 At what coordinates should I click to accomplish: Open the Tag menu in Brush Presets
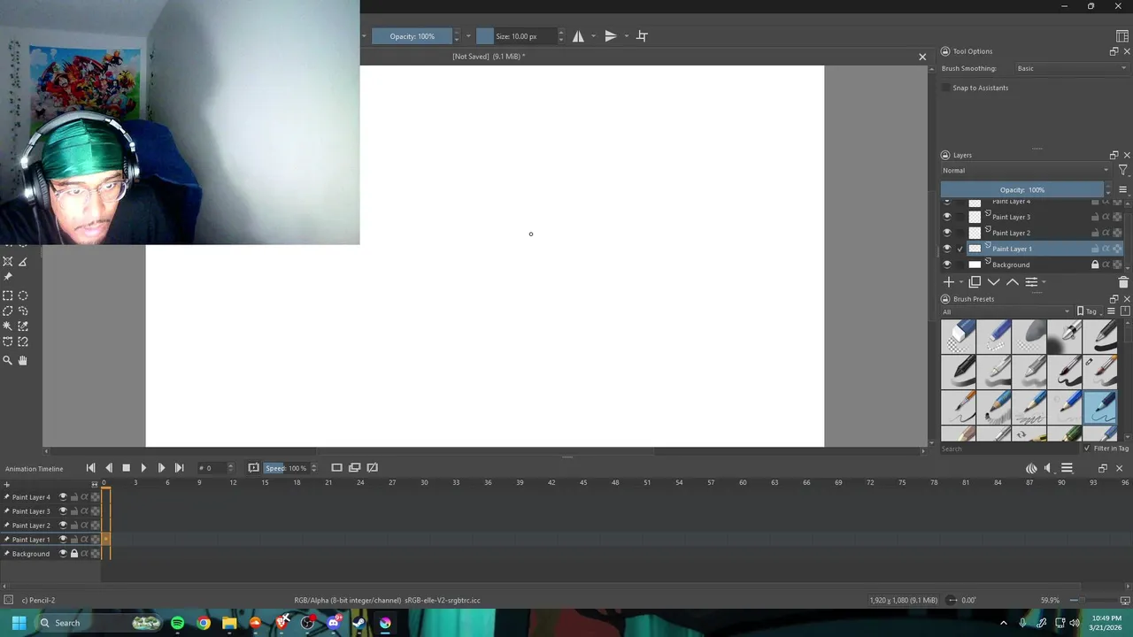coord(1091,311)
